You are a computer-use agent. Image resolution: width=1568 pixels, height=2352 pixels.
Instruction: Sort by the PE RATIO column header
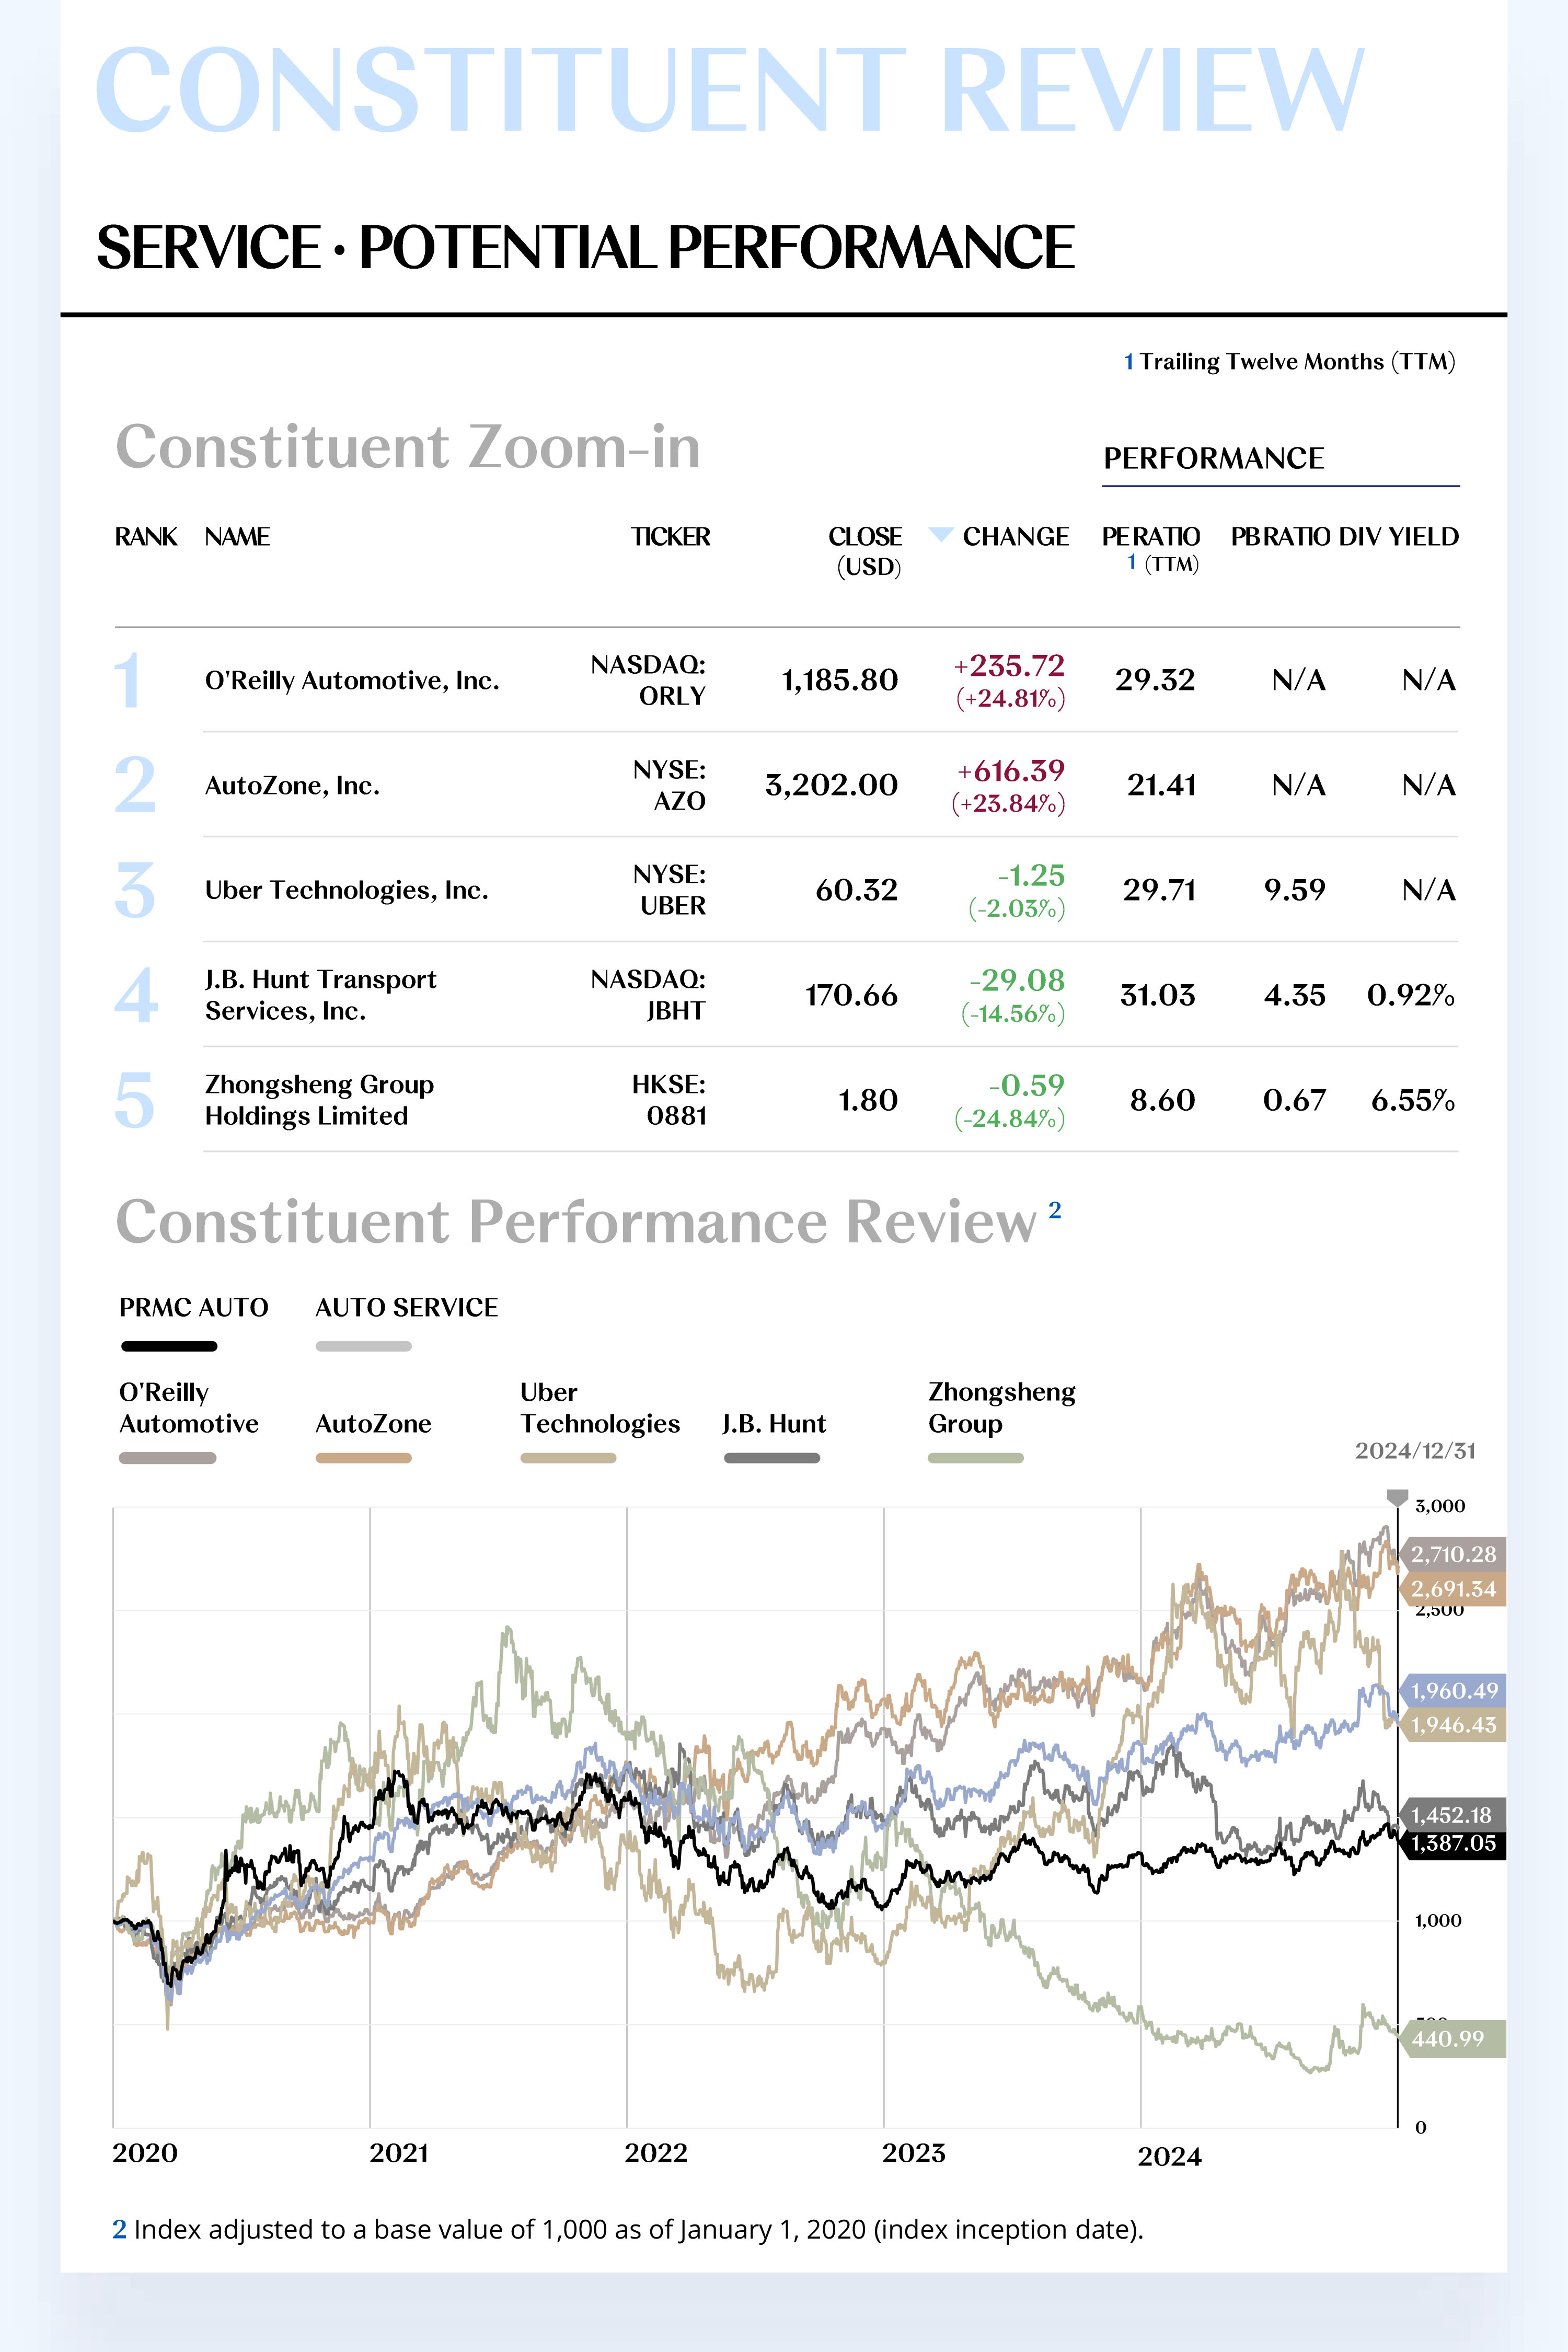[x=1150, y=537]
